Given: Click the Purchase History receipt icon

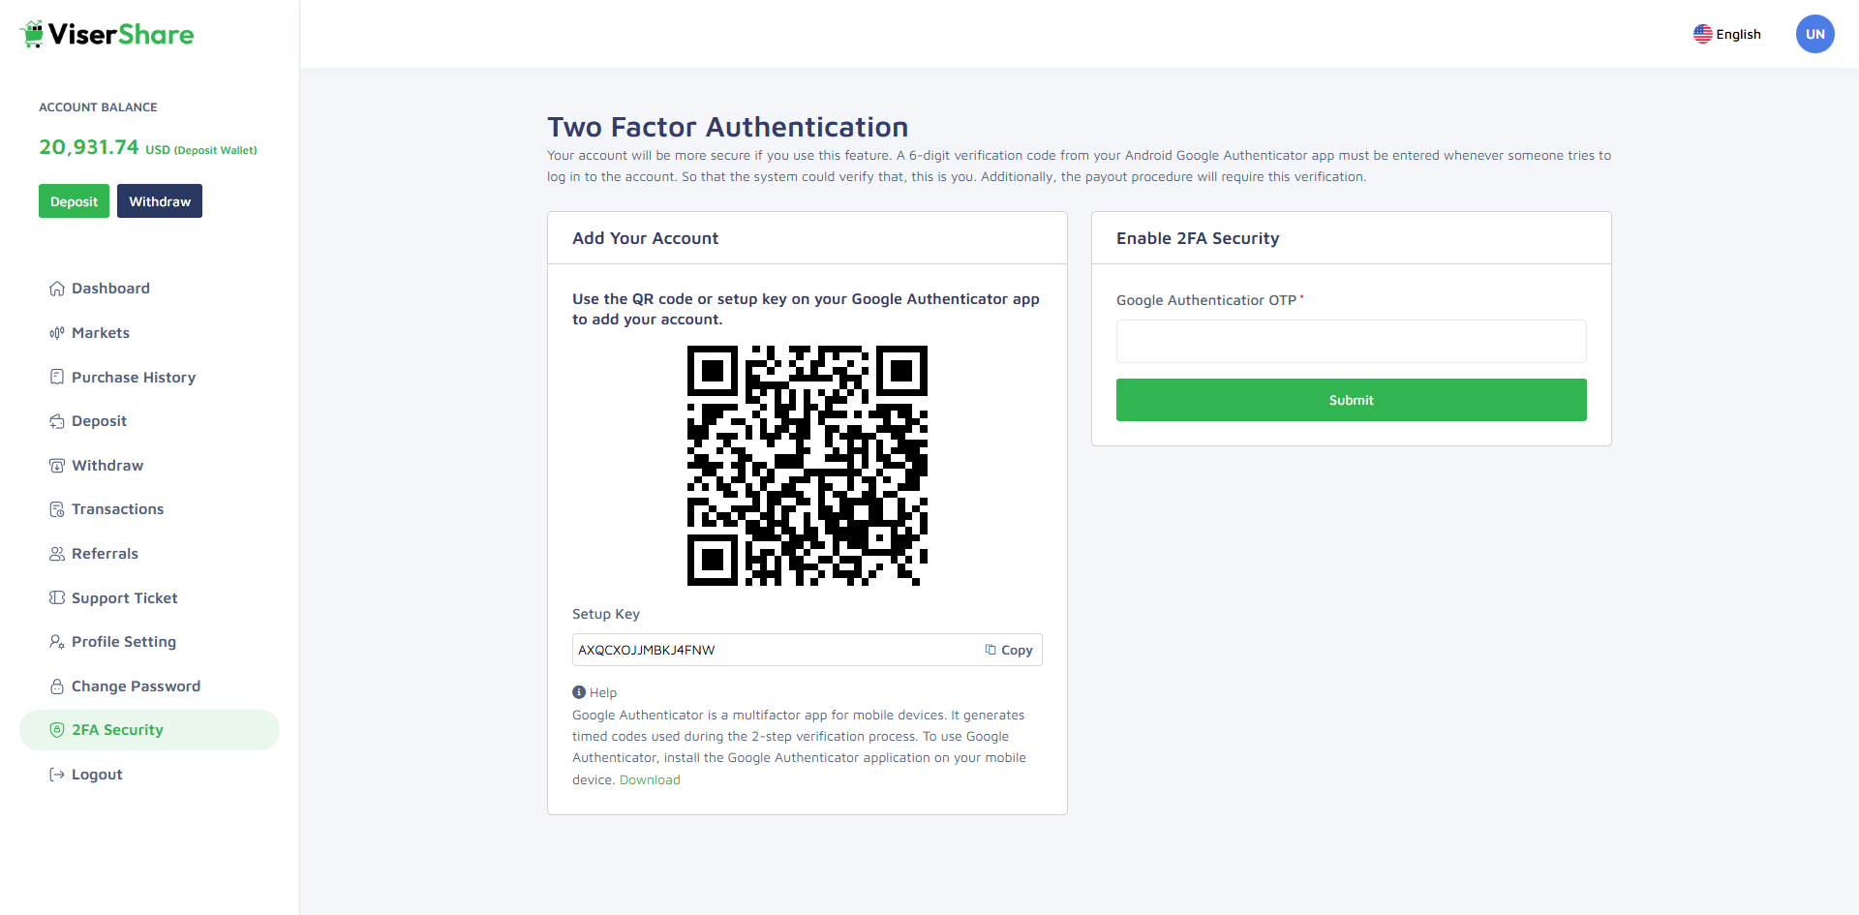Looking at the screenshot, I should (x=57, y=377).
